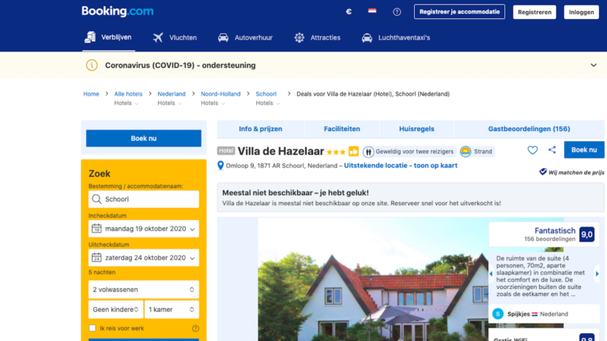Switch to the Faciliteiten tab

point(341,129)
